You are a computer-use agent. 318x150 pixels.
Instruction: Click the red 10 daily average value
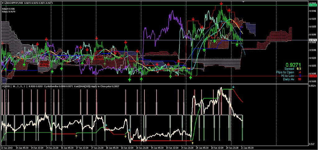point(299,79)
